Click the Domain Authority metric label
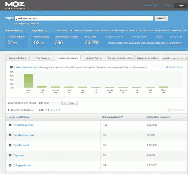 16,37
